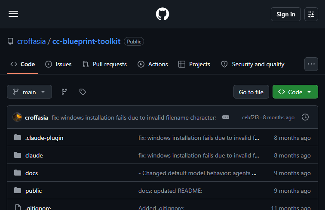The width and height of the screenshot is (325, 210).
Task: Click folder icon of claude directory
Action: tap(18, 155)
